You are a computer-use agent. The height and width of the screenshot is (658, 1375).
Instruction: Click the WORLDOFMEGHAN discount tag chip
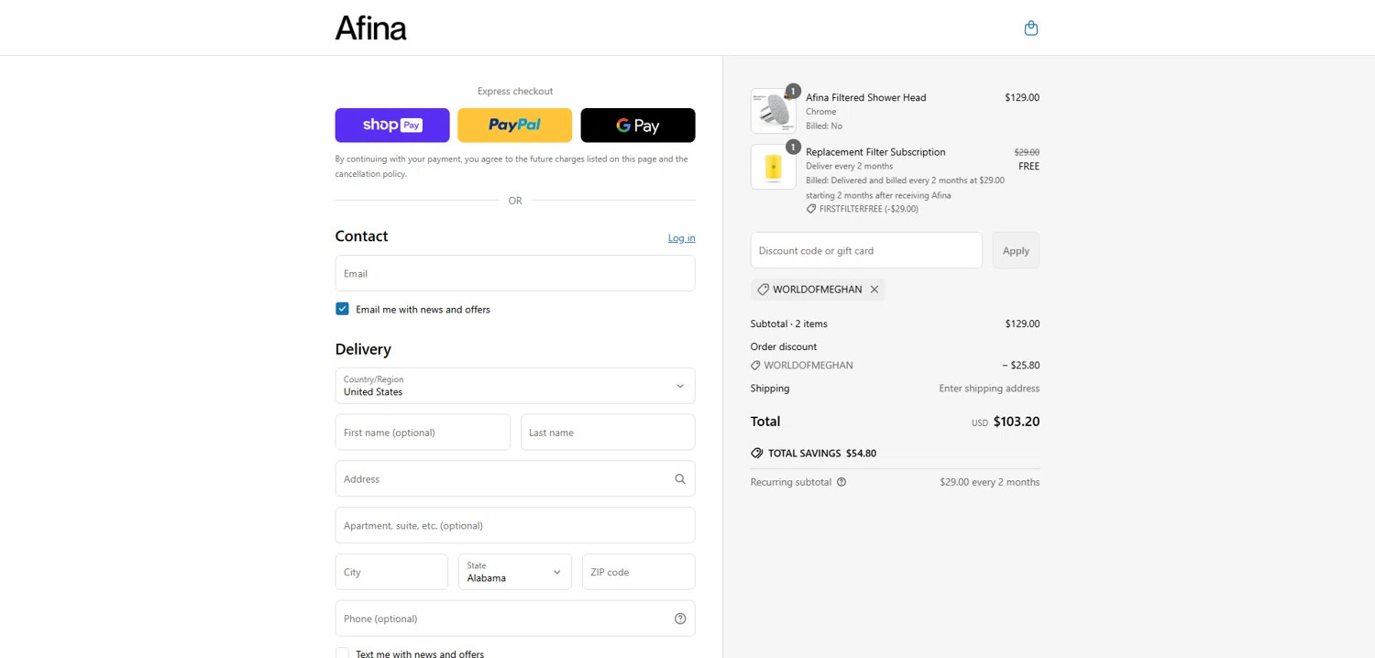click(x=818, y=290)
